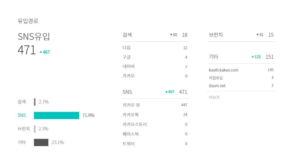Choose the 다음 search source row
This screenshot has height=163, width=294.
click(x=155, y=48)
